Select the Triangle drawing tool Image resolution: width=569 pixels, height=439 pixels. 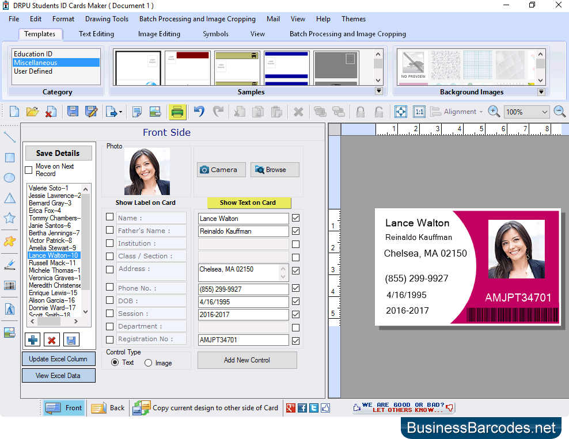point(9,198)
